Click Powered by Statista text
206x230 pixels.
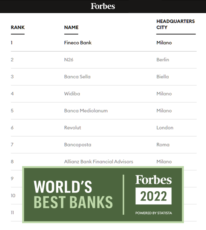click(x=154, y=213)
